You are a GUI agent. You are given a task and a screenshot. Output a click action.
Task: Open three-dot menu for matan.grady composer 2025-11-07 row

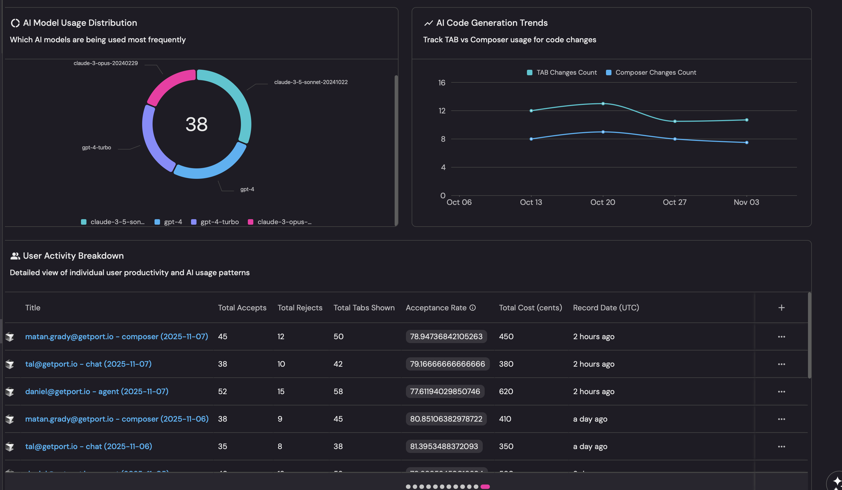781,336
